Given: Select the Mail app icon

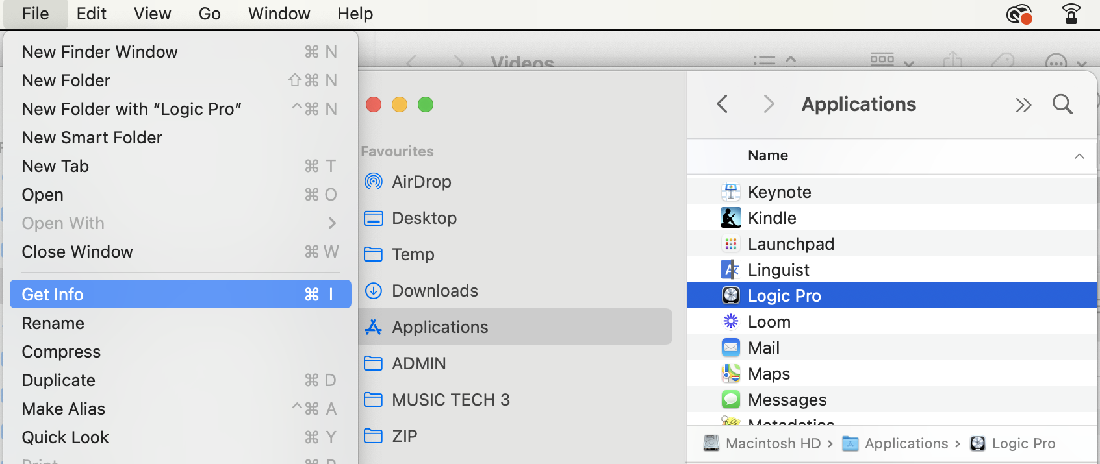Looking at the screenshot, I should 731,348.
